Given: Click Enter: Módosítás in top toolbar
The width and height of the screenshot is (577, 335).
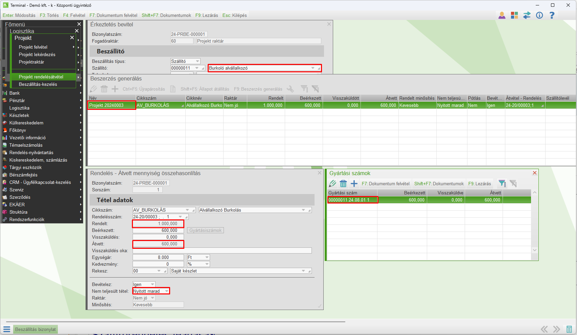Looking at the screenshot, I should 19,15.
